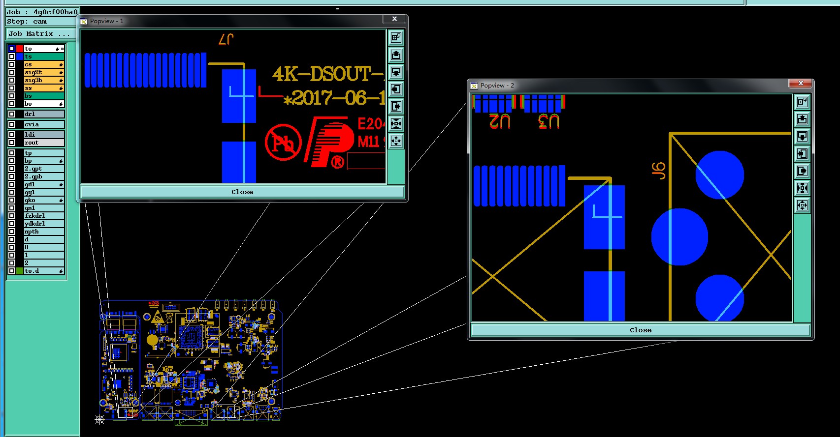Toggle the checkbox for layer 'to.d'
The width and height of the screenshot is (840, 437).
click(x=12, y=271)
